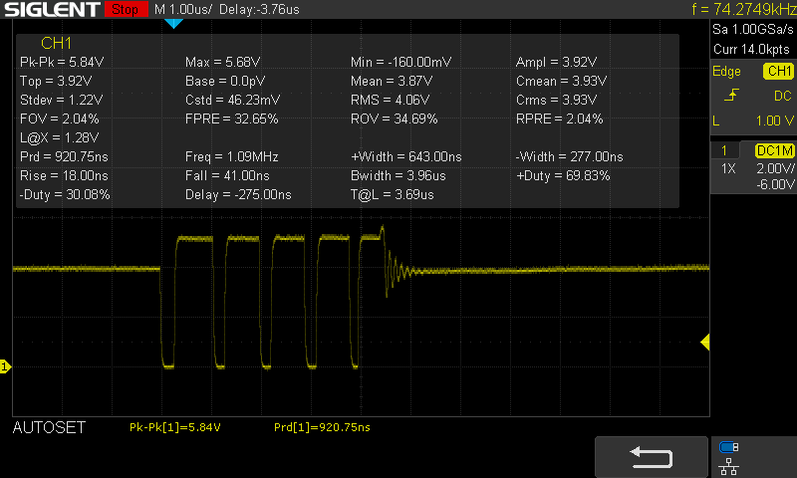Click the RPRE = 2.04% measurement

(x=560, y=119)
